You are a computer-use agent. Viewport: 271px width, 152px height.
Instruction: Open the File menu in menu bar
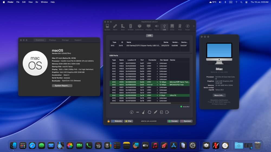pyautogui.click(x=18, y=2)
